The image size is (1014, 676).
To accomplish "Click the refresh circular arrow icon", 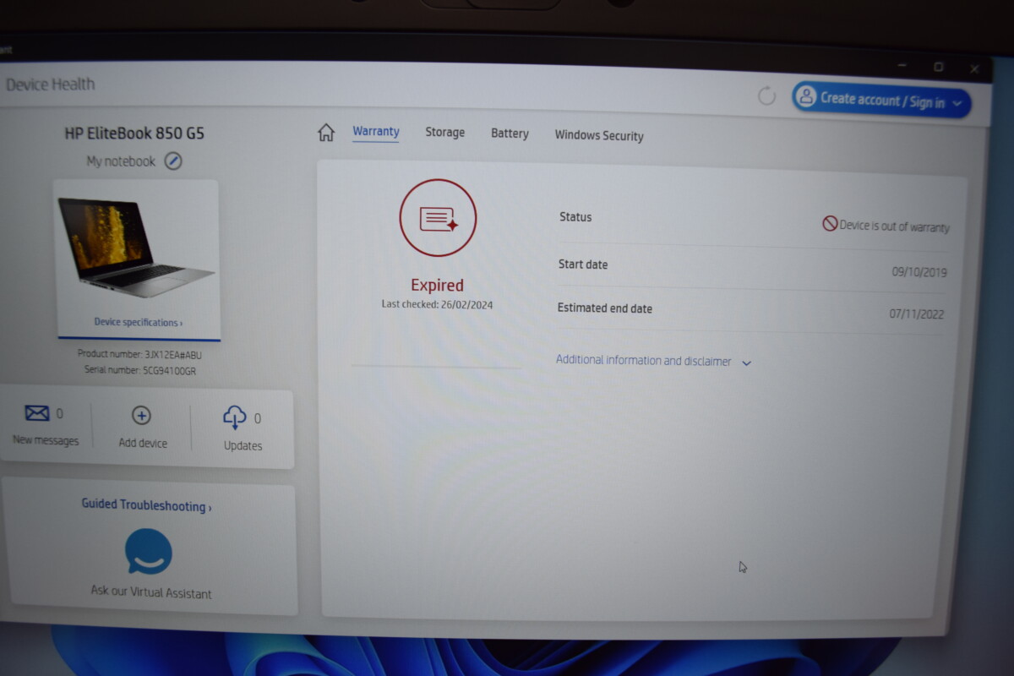I will 766,95.
